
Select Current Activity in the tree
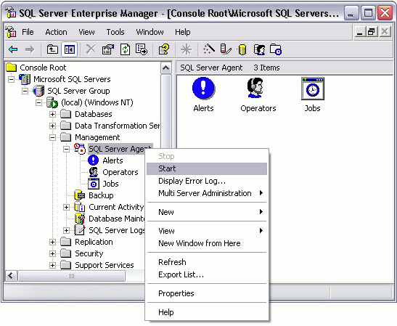coord(116,207)
